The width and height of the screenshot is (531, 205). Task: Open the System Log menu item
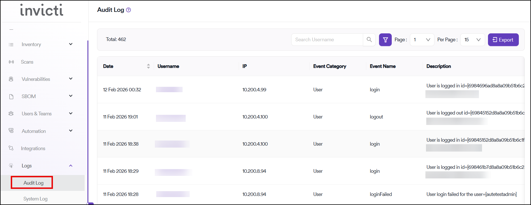click(x=35, y=199)
